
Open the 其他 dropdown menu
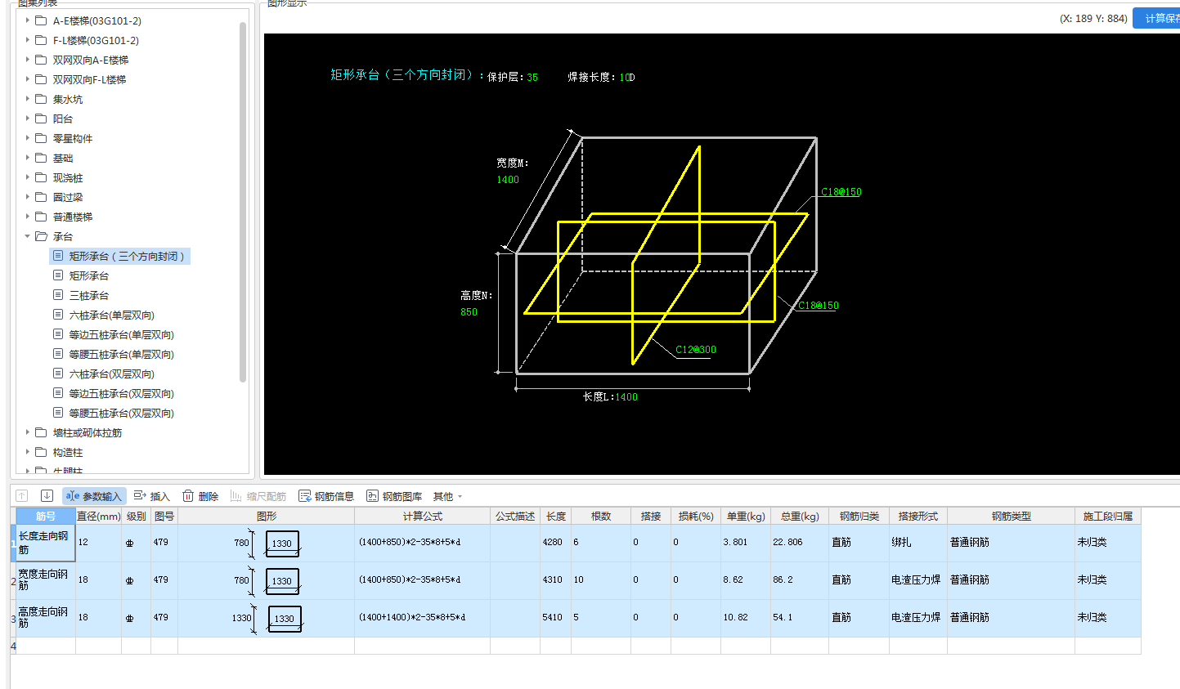[447, 496]
